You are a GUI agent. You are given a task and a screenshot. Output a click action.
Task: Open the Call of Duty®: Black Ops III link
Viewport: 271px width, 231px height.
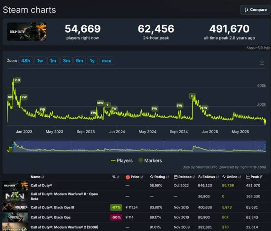[x=52, y=207]
